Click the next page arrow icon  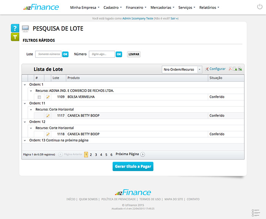[x=142, y=154]
